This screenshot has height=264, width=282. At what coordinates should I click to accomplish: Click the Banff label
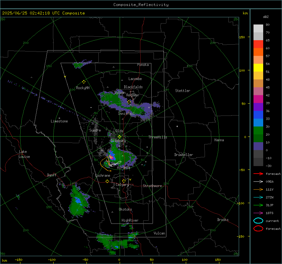coord(52,175)
